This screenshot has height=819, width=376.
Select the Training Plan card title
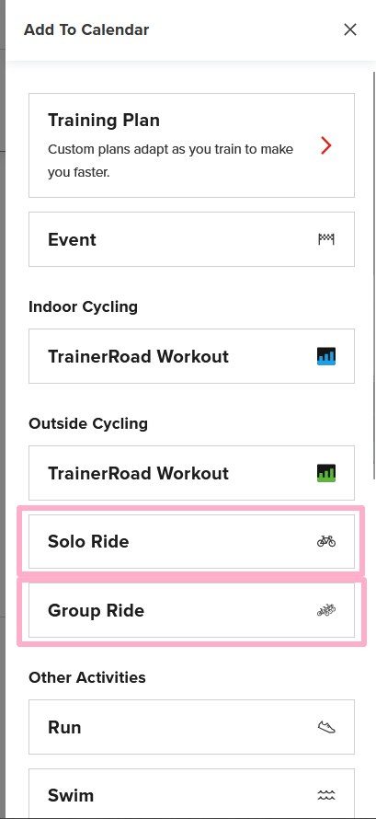tap(104, 121)
